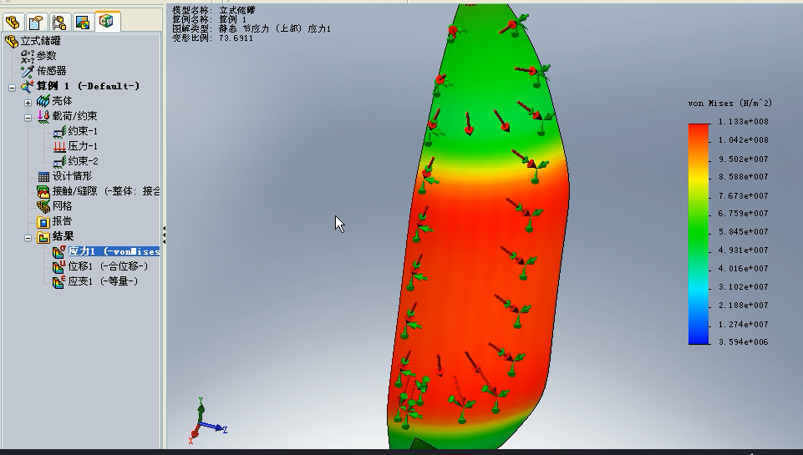Select 算例 1 (-Default-) label
803x455 pixels.
coord(88,86)
